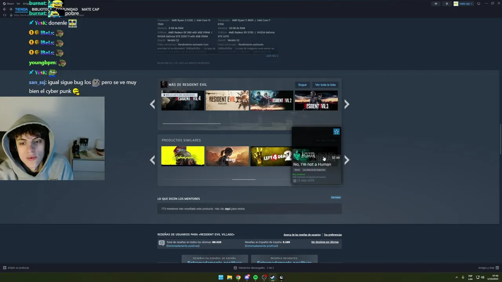This screenshot has height=282, width=502.
Task: Show previous similar products
Action: tap(153, 160)
